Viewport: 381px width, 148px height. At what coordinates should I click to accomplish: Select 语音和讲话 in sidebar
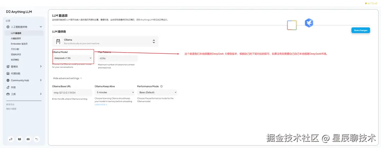pos(16,54)
